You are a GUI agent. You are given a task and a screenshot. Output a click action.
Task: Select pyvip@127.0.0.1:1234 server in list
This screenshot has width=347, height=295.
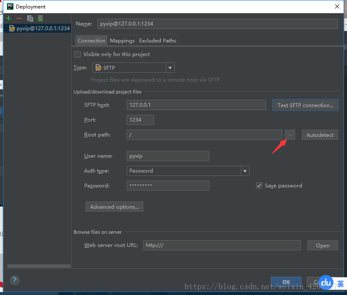coord(37,28)
